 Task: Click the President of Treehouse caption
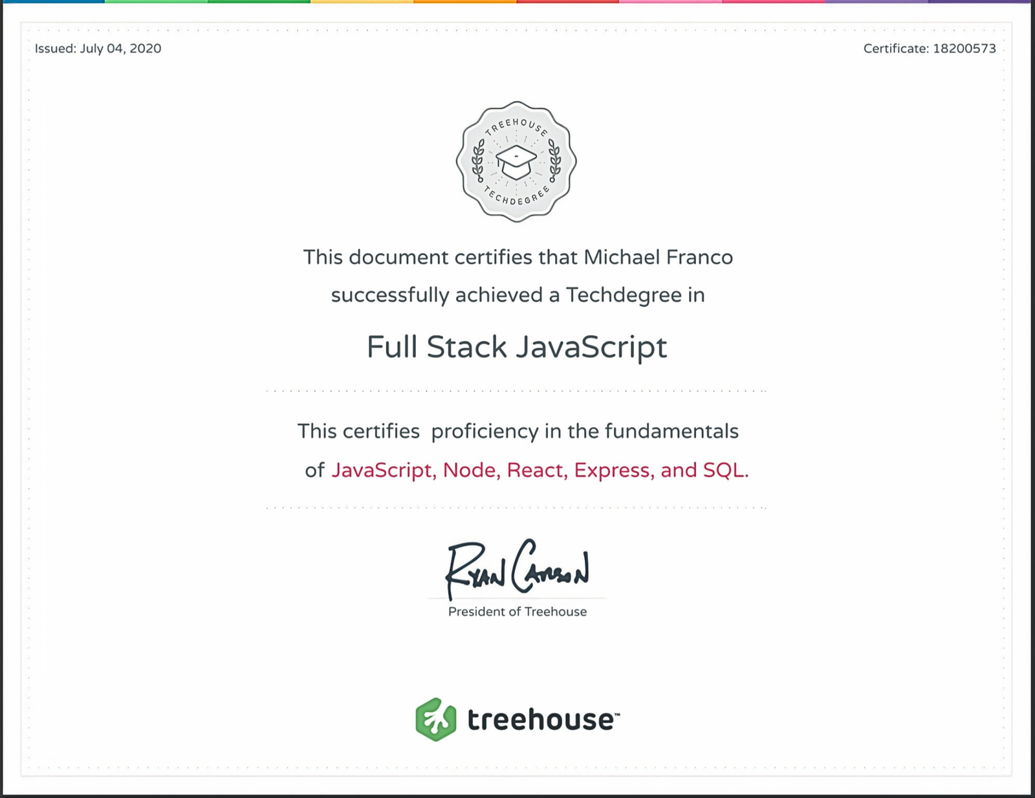click(x=517, y=612)
